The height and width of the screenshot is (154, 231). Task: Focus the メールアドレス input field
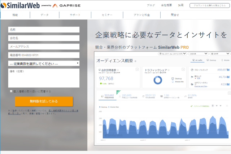point(44,47)
